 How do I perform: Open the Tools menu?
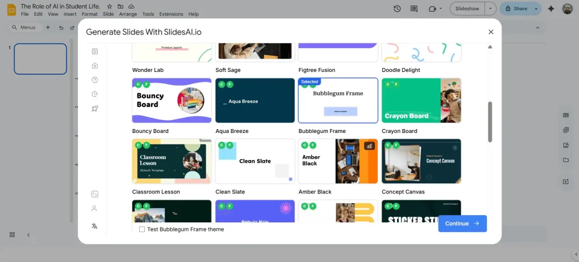[x=148, y=14]
